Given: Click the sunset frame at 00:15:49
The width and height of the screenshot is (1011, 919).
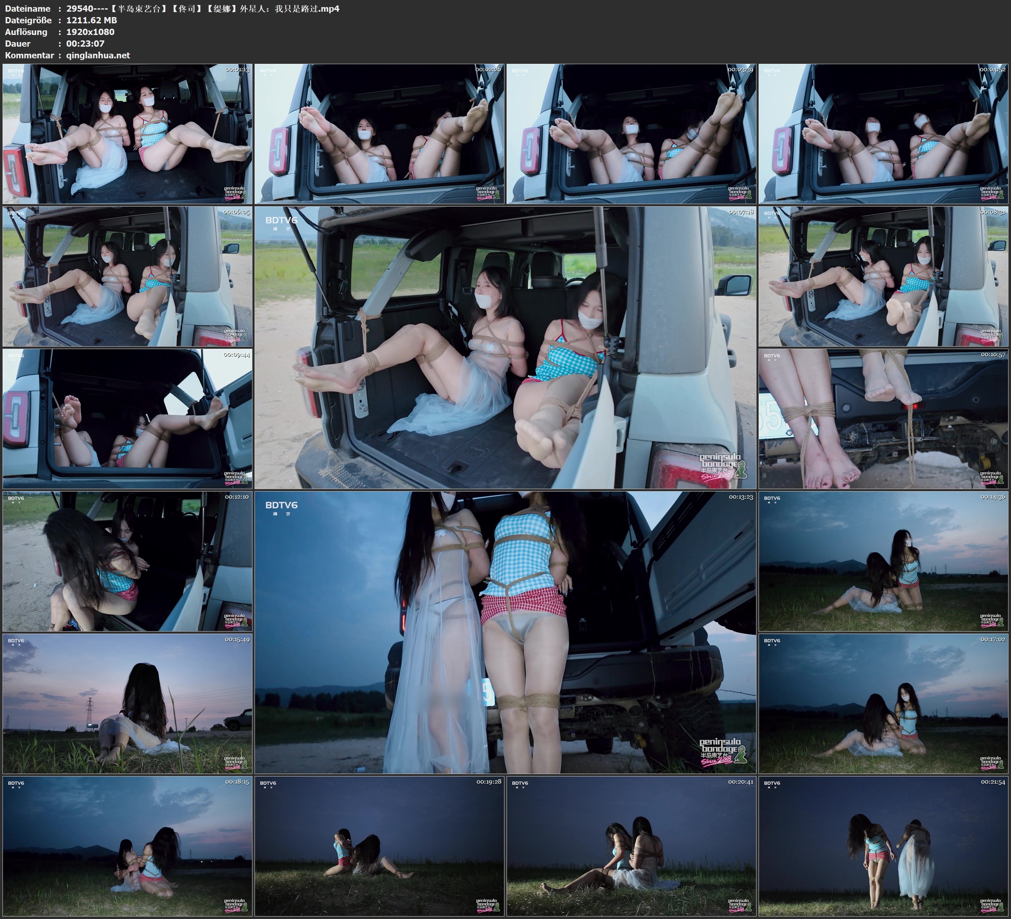Looking at the screenshot, I should (127, 703).
